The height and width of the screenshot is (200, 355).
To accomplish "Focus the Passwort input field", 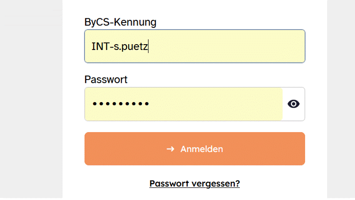I will [183, 104].
